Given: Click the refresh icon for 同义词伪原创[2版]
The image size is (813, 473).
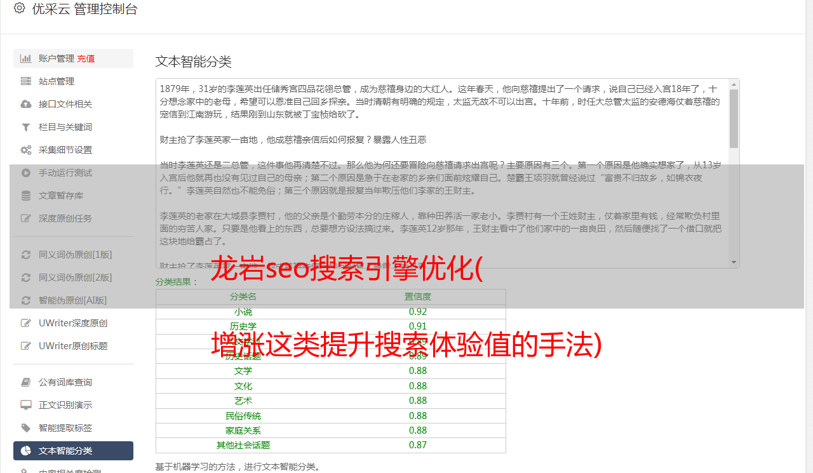Looking at the screenshot, I should (26, 277).
